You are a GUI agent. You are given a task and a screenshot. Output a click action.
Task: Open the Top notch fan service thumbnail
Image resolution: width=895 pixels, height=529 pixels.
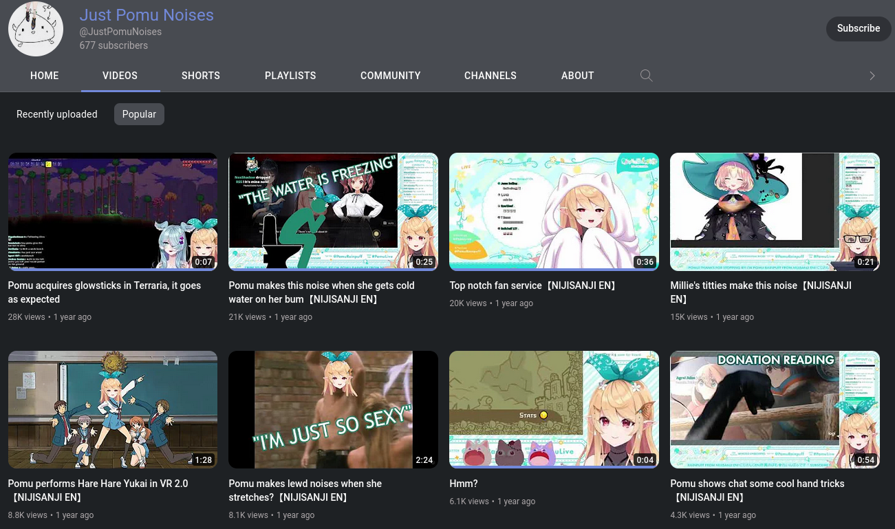[x=554, y=212]
